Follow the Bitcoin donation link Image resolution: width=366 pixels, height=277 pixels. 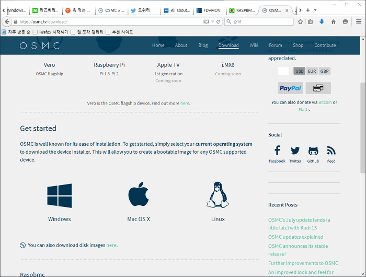pyautogui.click(x=325, y=102)
